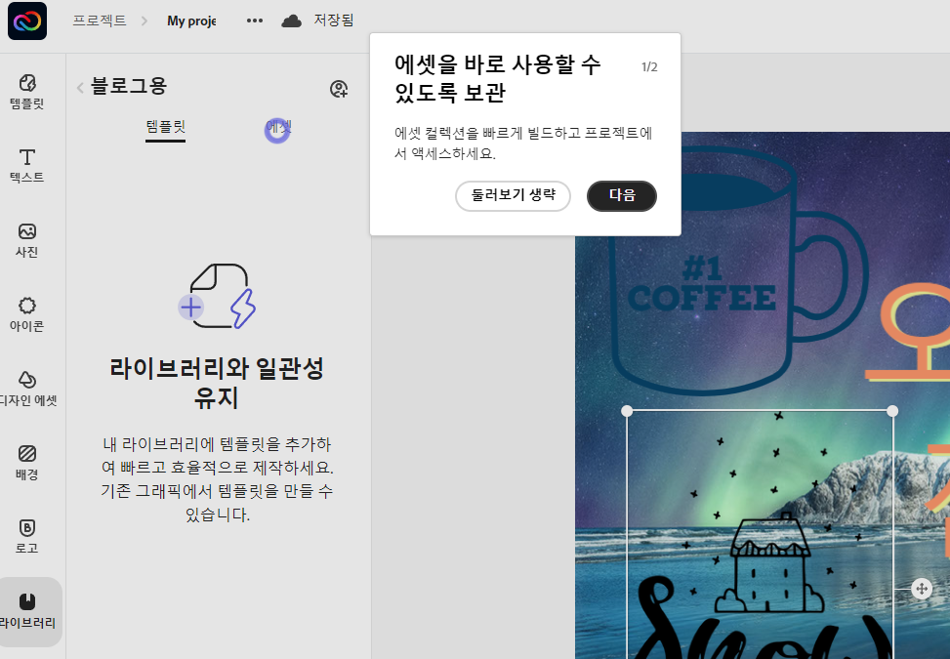Open the three-dot more options menu
Image resolution: width=950 pixels, height=659 pixels.
(x=255, y=21)
